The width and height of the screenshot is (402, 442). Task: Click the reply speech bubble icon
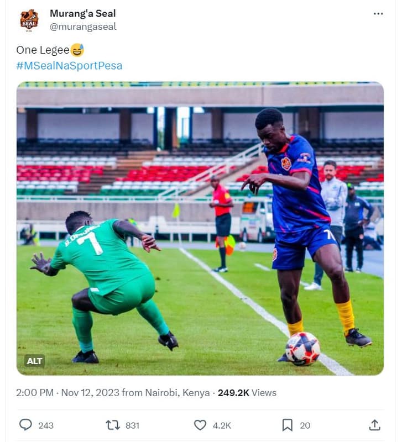click(x=25, y=425)
